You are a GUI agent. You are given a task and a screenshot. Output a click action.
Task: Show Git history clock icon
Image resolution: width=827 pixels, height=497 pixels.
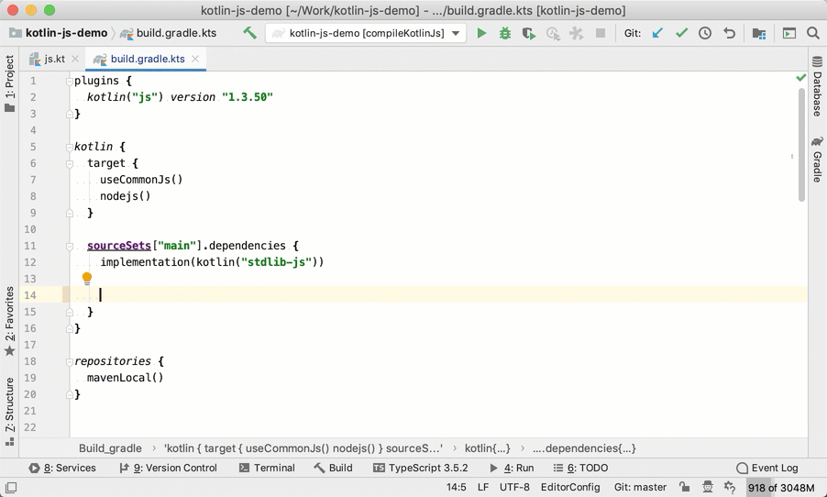pyautogui.click(x=705, y=33)
